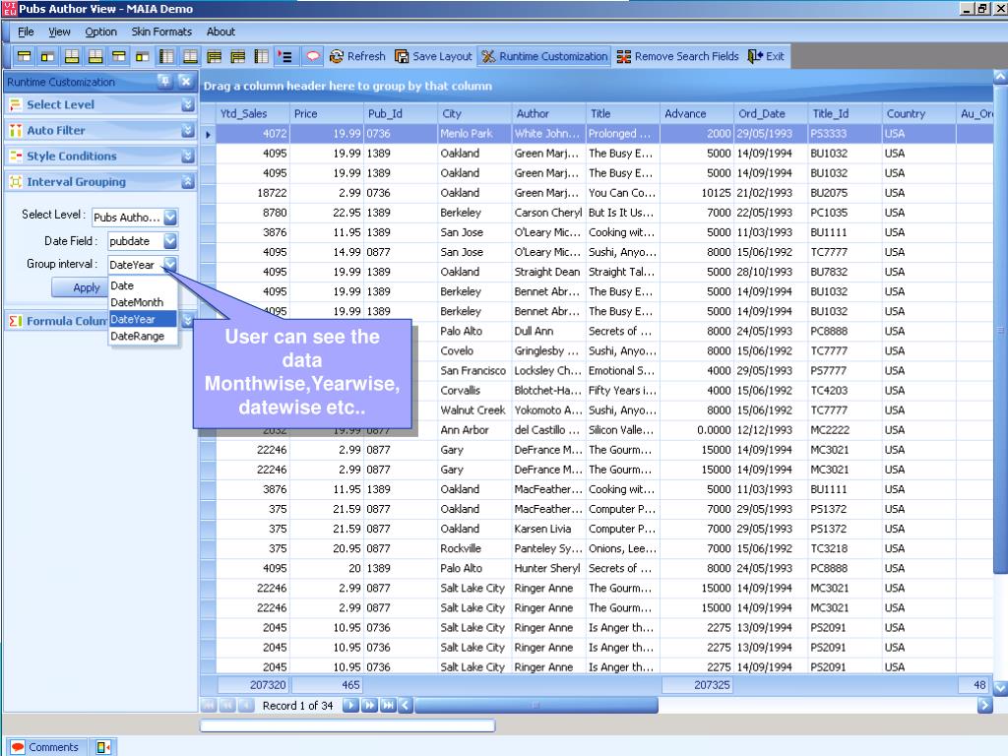Jump to the last record
This screenshot has height=756, width=1008.
387,706
